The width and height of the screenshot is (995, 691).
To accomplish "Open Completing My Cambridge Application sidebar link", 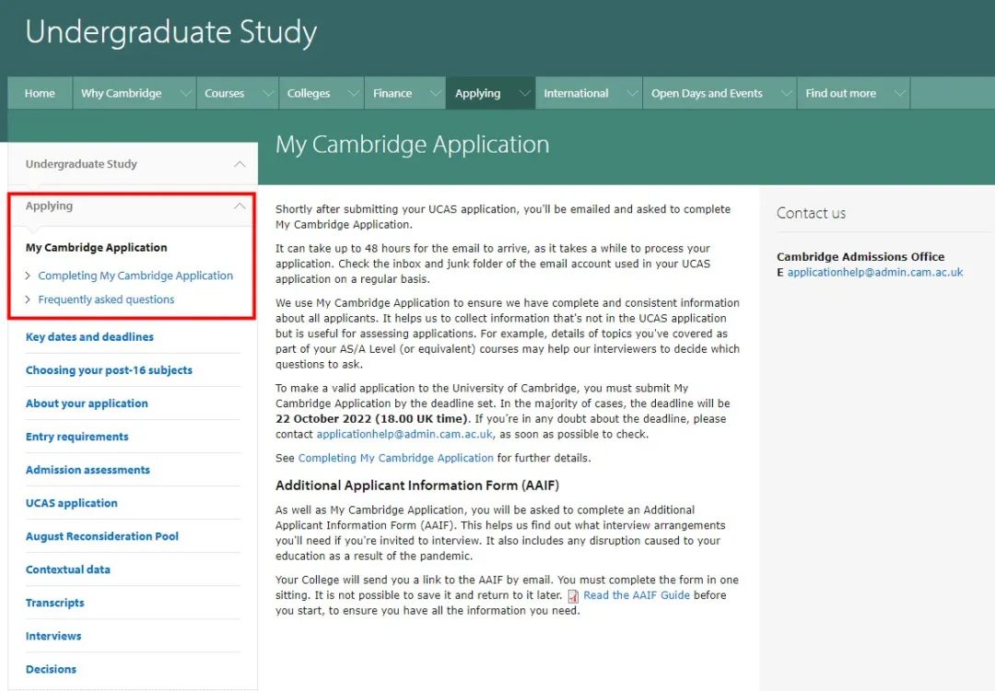I will pyautogui.click(x=135, y=275).
